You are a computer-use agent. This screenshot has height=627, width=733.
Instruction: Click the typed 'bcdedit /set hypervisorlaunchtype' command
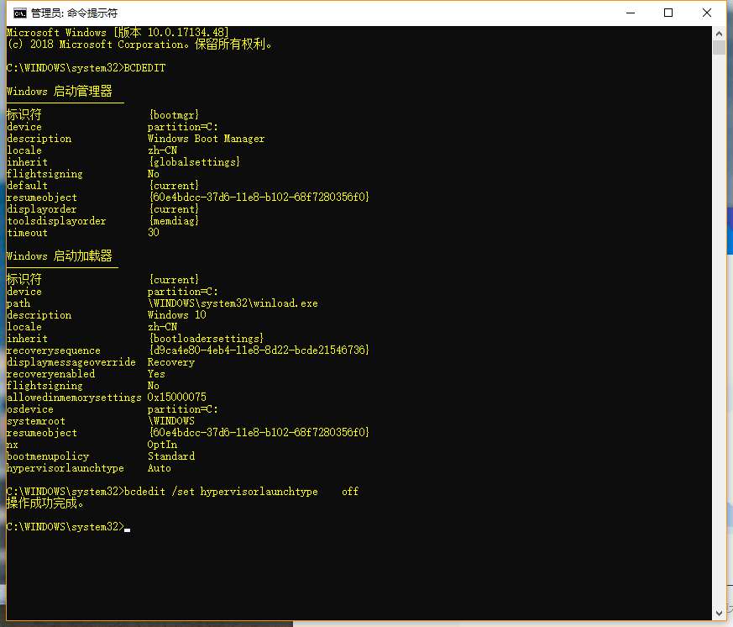221,492
